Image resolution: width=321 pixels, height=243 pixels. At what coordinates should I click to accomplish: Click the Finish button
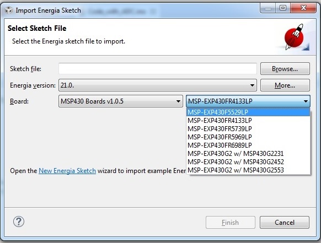(x=231, y=223)
